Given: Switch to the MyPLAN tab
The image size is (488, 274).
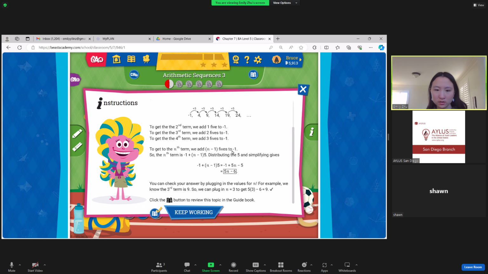Looking at the screenshot, I should pos(123,39).
